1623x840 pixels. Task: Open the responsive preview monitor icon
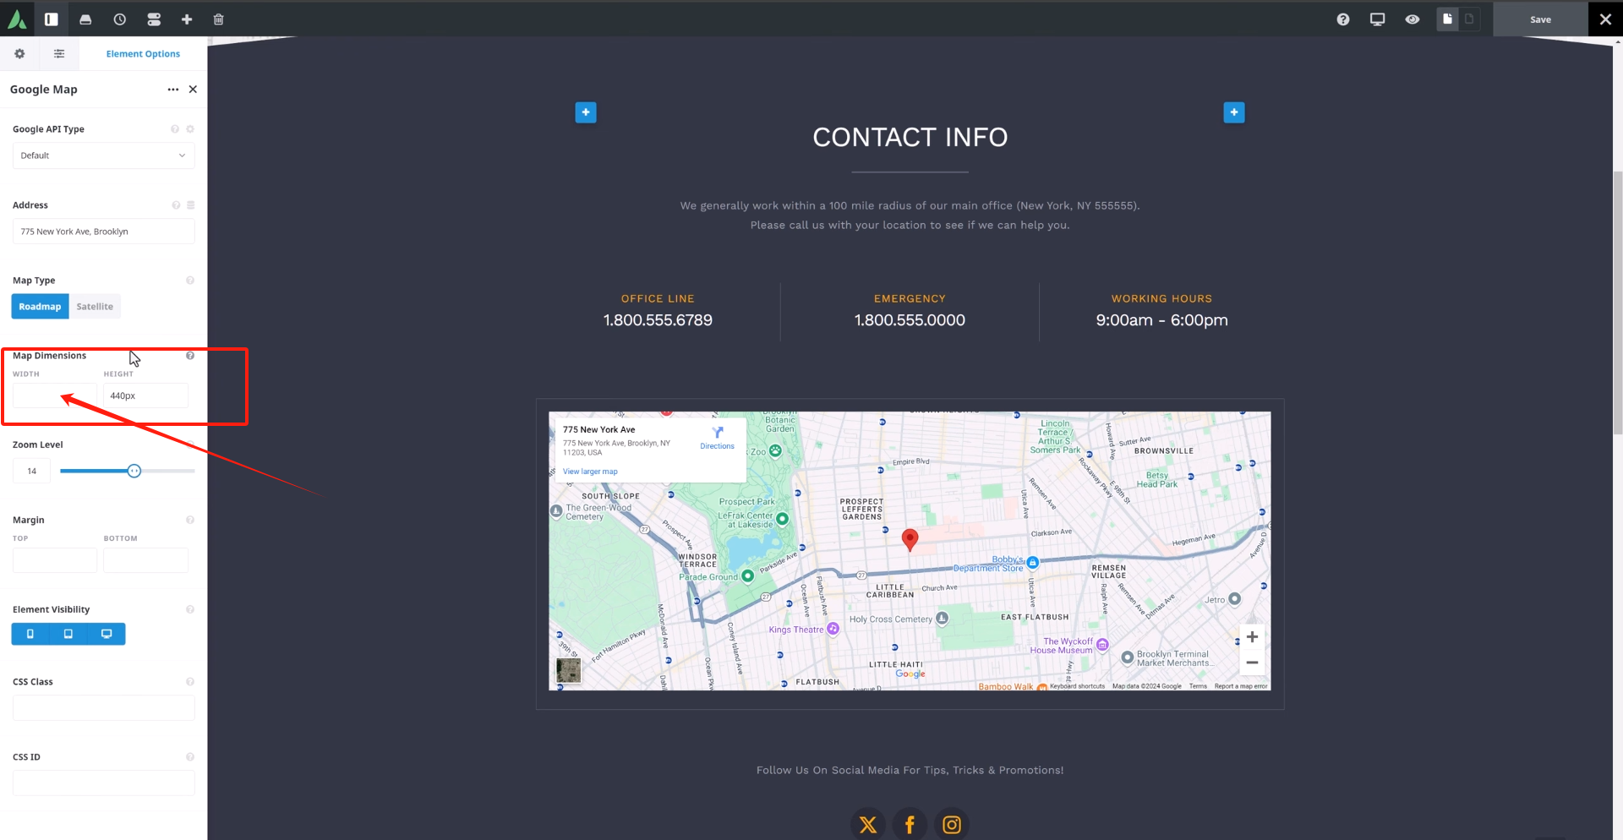pos(1378,19)
